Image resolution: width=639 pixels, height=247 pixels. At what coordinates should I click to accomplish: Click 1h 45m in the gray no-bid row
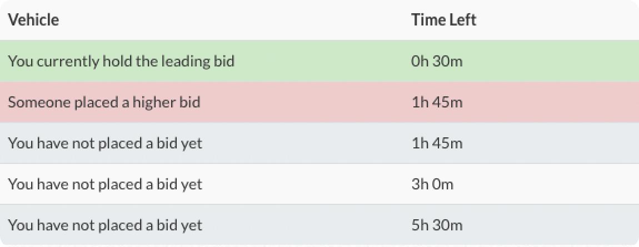point(436,143)
